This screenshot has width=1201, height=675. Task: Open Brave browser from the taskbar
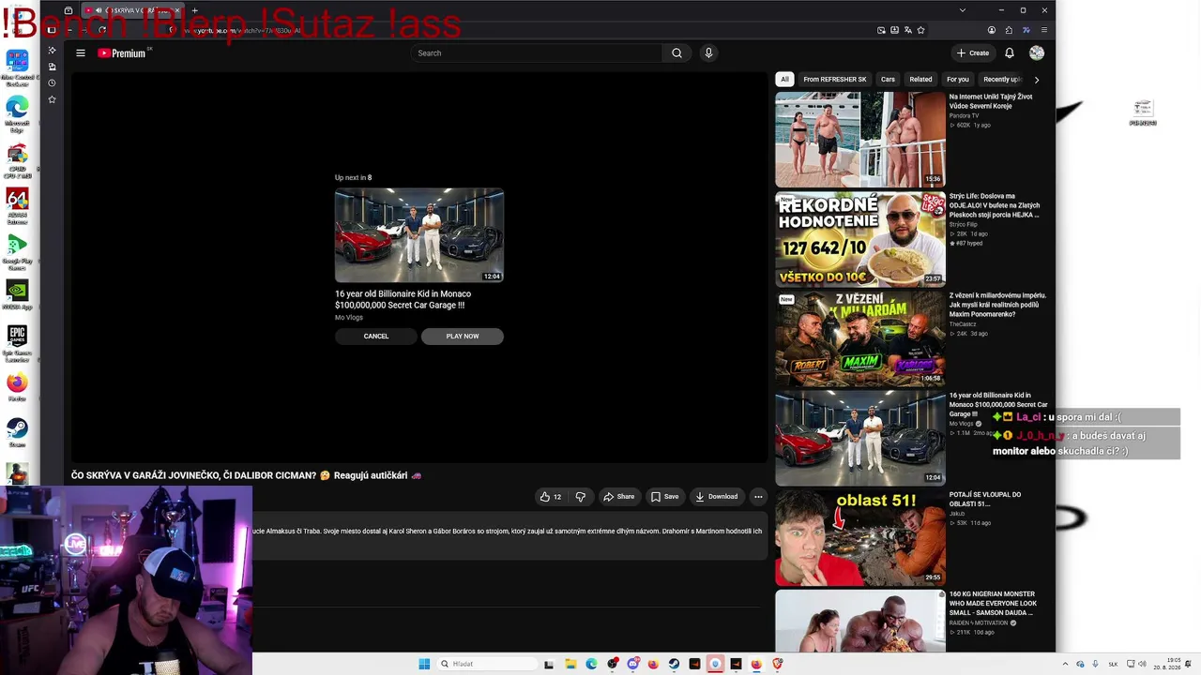(777, 664)
